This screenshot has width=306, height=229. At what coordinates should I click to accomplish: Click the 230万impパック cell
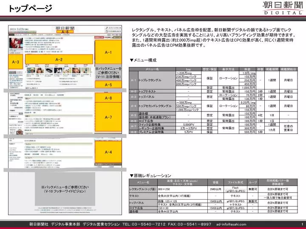tap(189, 76)
